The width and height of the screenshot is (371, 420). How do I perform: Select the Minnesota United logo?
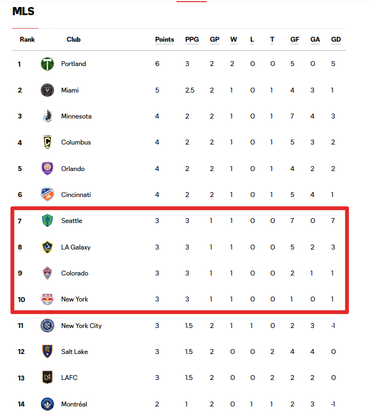(47, 116)
